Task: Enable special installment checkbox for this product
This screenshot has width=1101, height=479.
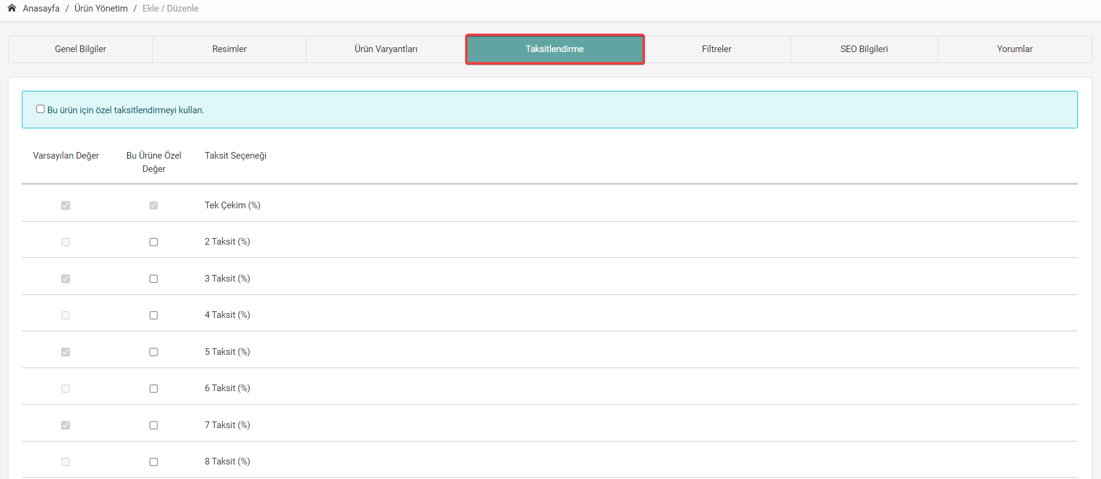Action: (41, 109)
